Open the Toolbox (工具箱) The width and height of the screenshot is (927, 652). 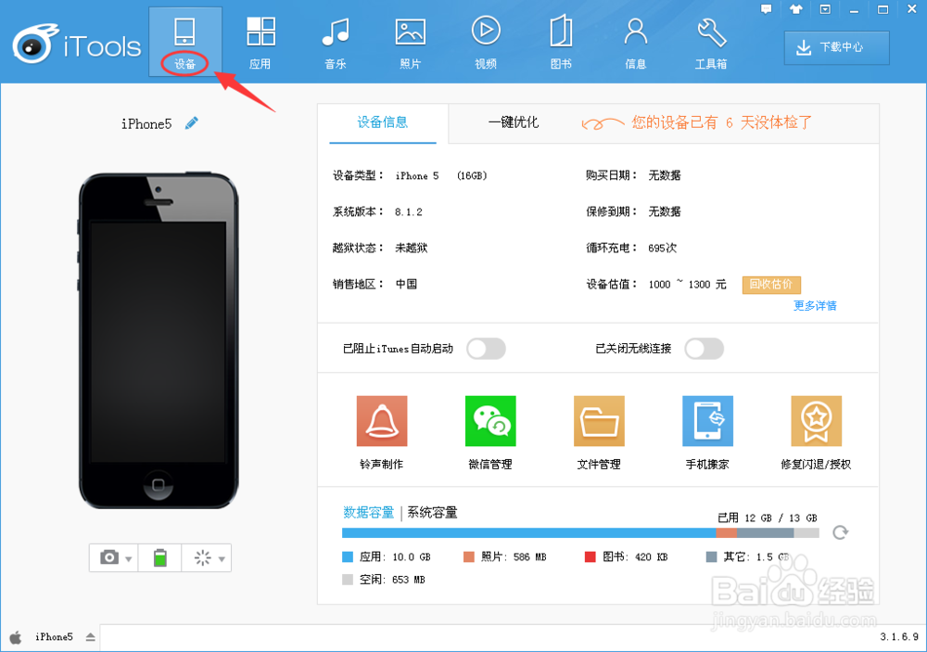[x=710, y=42]
